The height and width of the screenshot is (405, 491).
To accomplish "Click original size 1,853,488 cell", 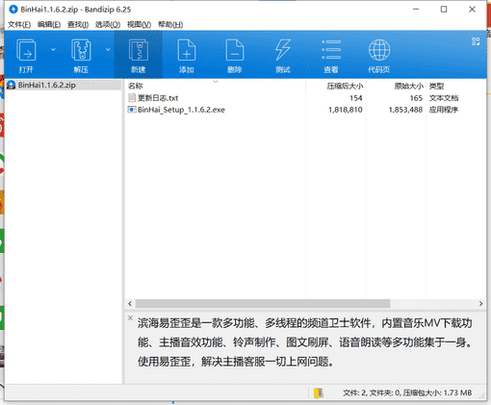I will 405,110.
